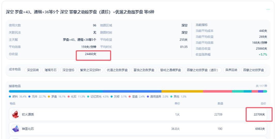
Task: Click the 当前平均收益 value 269火
Action: [263, 37]
